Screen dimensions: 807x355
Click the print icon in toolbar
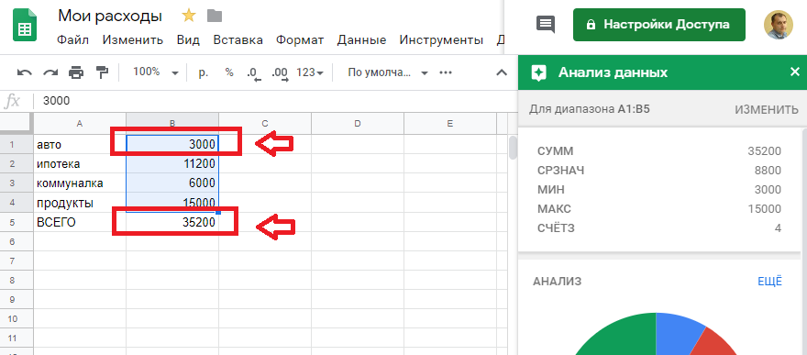tap(76, 72)
